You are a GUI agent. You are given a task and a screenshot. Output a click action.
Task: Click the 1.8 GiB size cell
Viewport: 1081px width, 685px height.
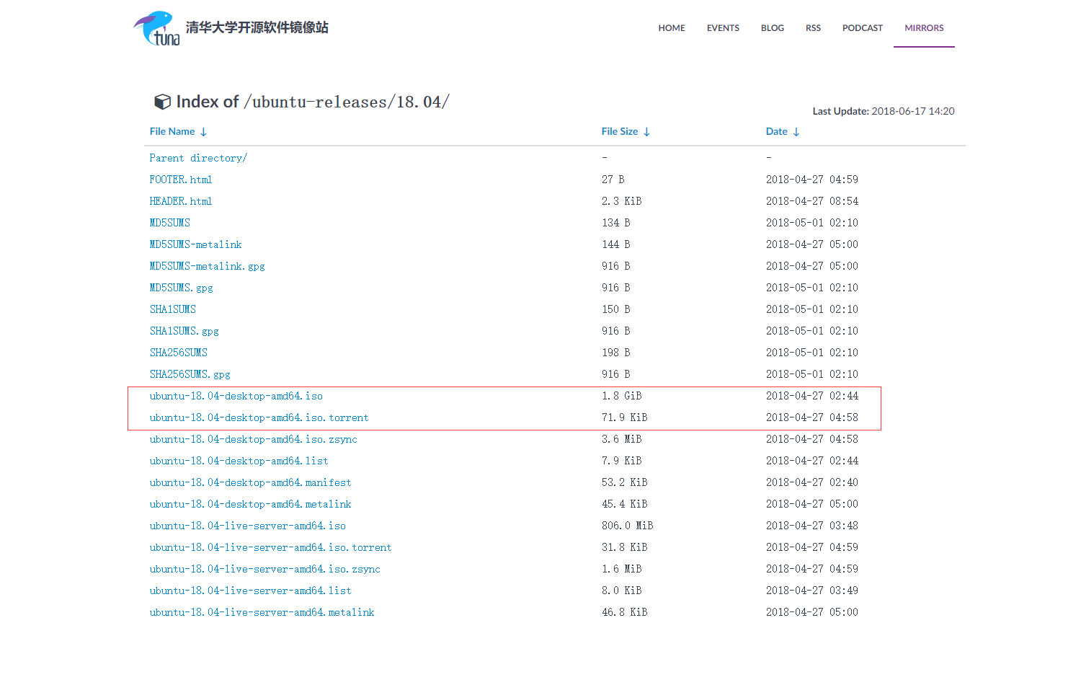621,396
